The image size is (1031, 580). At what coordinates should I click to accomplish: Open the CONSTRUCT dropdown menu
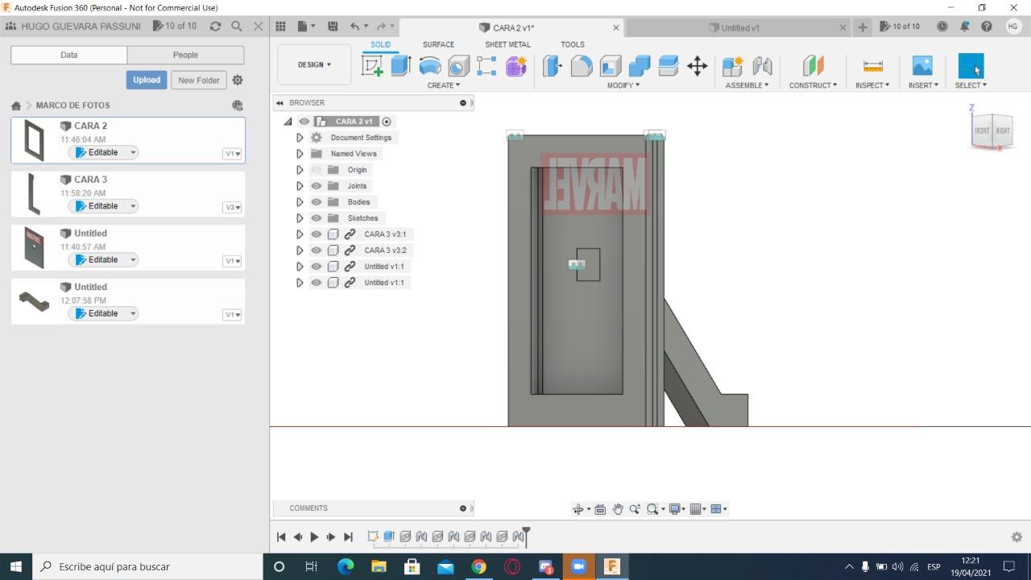(813, 85)
